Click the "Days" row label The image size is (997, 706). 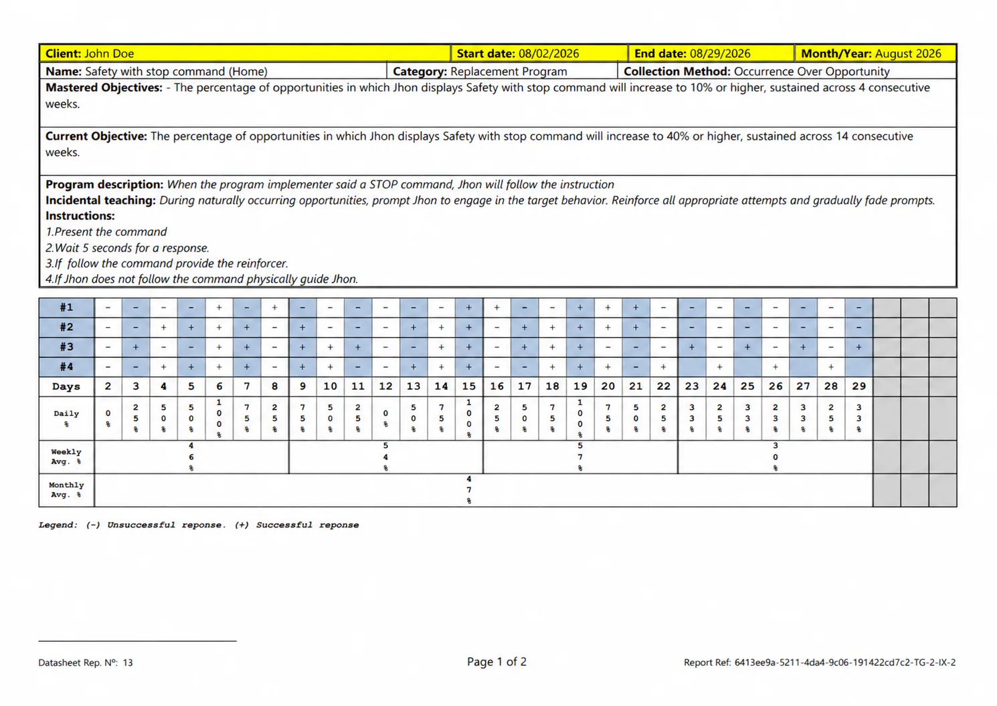(66, 386)
